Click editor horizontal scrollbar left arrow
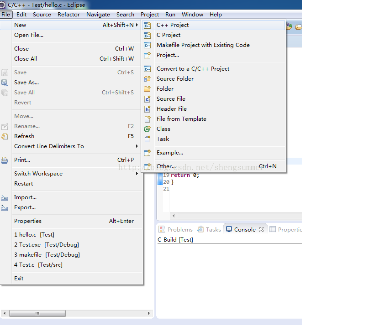 (174, 216)
